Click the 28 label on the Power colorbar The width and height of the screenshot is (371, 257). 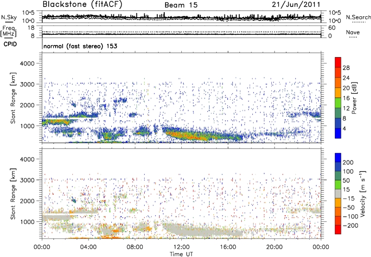tap(346, 68)
